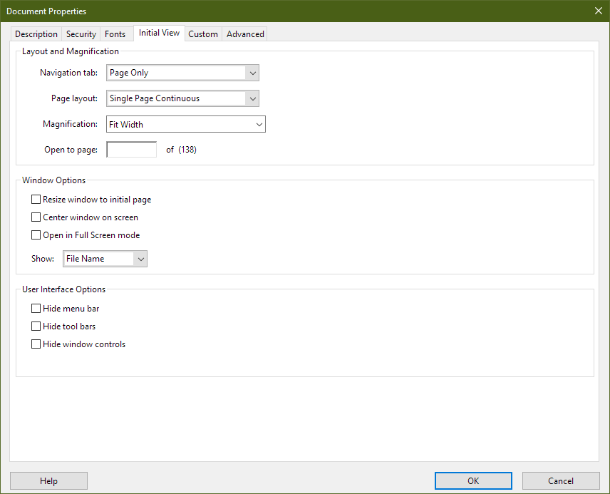The width and height of the screenshot is (610, 494).
Task: Open the Fonts tab
Action: pyautogui.click(x=115, y=34)
